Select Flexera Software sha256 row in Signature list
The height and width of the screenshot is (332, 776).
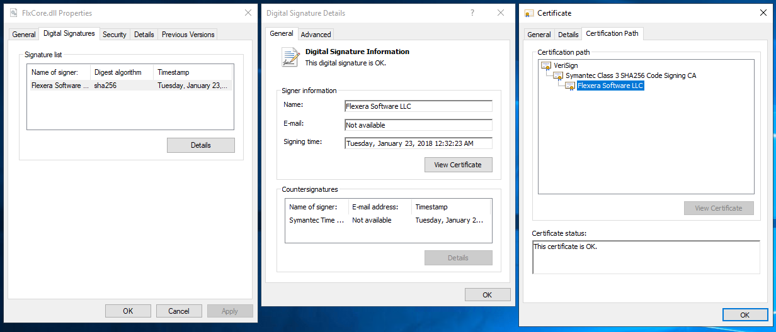(130, 86)
